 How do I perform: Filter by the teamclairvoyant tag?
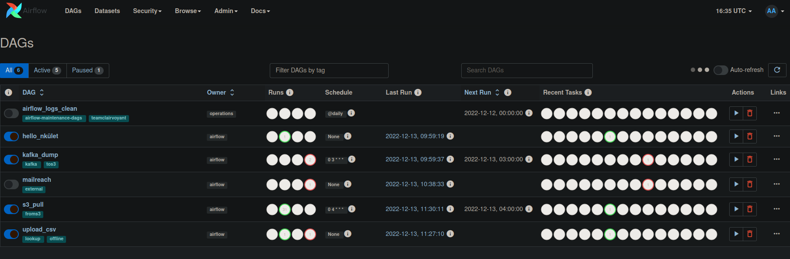tap(108, 118)
